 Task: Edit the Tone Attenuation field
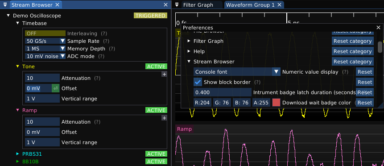(x=42, y=78)
